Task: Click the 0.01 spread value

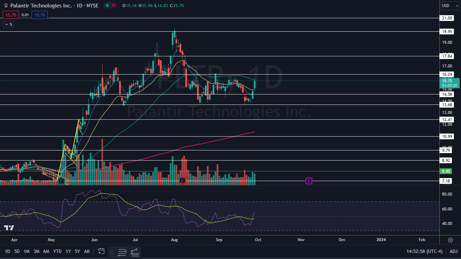Action: (25, 15)
